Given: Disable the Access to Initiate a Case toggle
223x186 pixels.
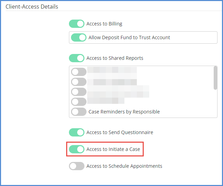Looking at the screenshot, I should pyautogui.click(x=77, y=149).
